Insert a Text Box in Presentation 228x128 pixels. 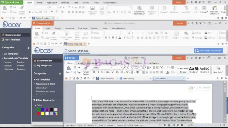(x=176, y=35)
